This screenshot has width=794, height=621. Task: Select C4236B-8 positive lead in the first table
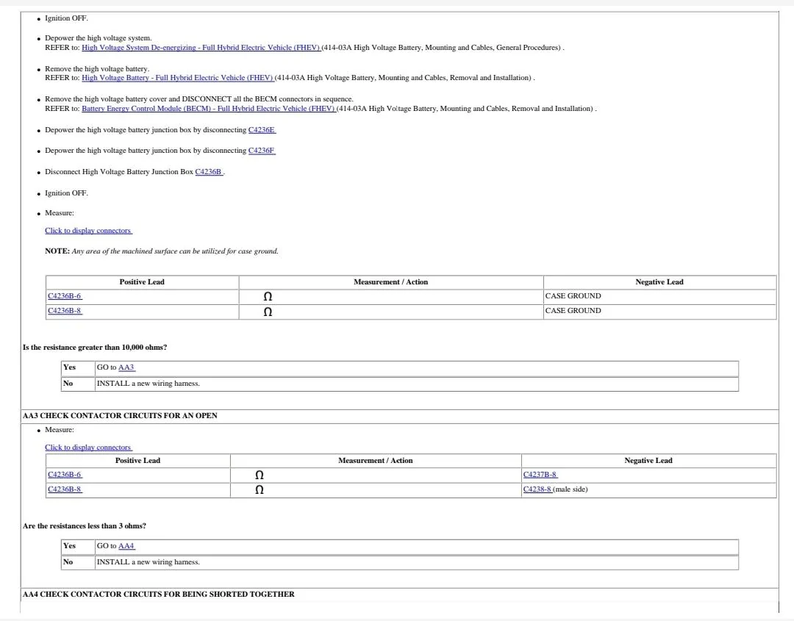pos(65,310)
